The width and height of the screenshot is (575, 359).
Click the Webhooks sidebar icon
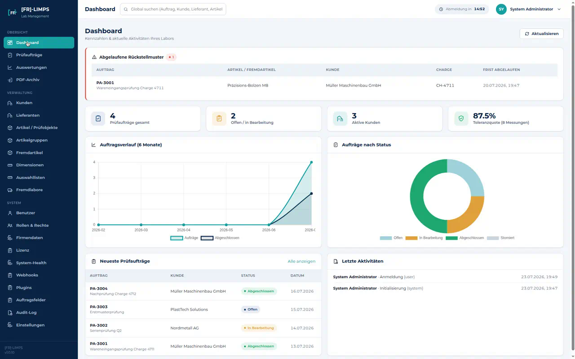pyautogui.click(x=10, y=275)
